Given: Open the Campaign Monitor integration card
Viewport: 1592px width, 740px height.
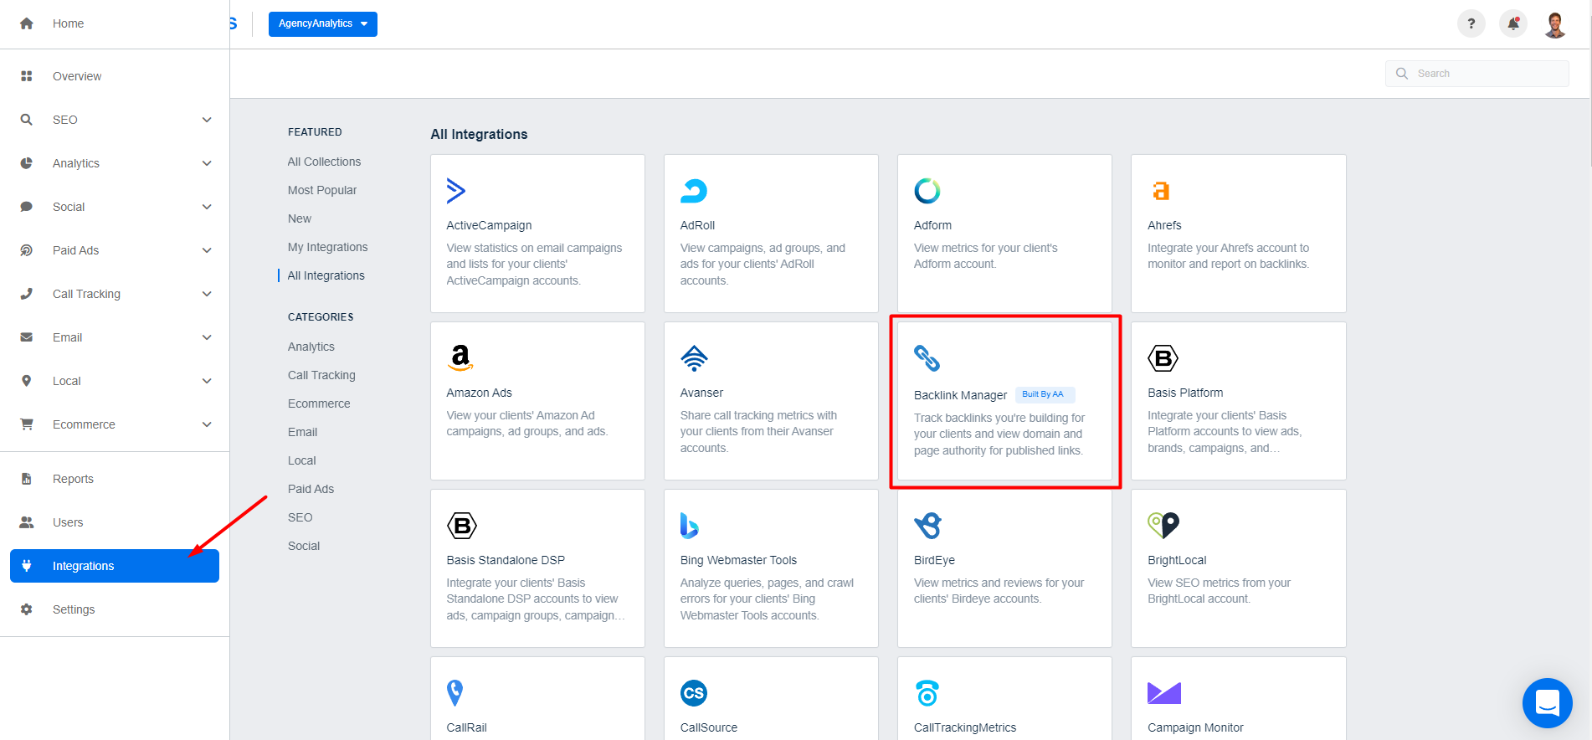Looking at the screenshot, I should (1239, 698).
